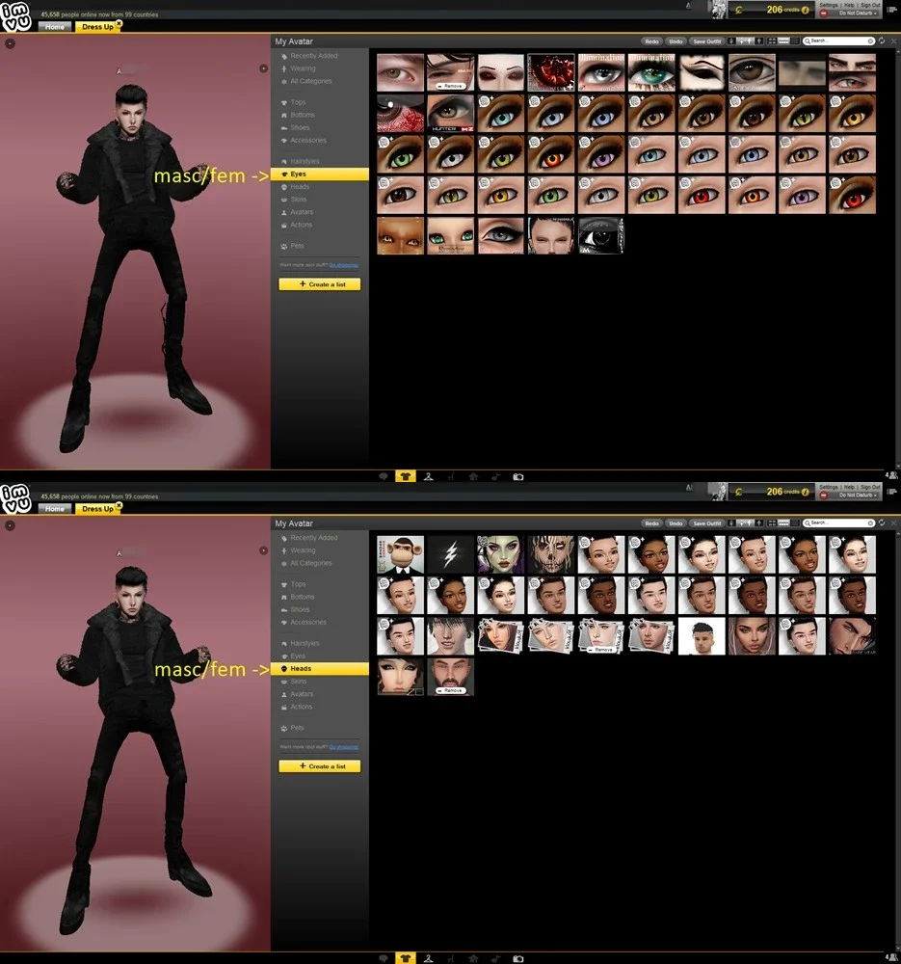
Task: Select Tops category in top screenshot
Action: 298,102
